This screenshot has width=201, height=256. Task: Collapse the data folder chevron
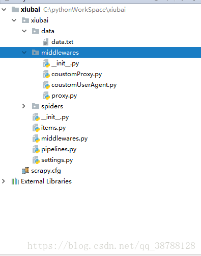click(x=24, y=31)
